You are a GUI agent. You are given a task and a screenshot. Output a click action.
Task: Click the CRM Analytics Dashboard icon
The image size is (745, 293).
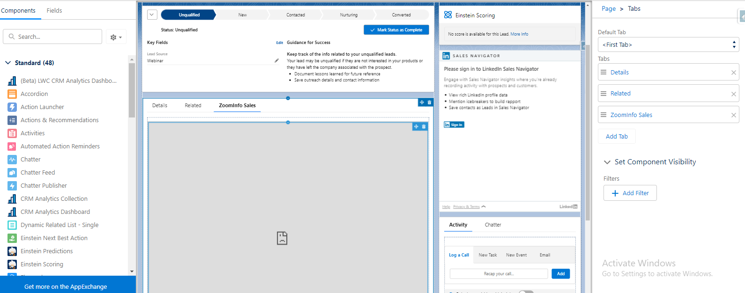[12, 212]
